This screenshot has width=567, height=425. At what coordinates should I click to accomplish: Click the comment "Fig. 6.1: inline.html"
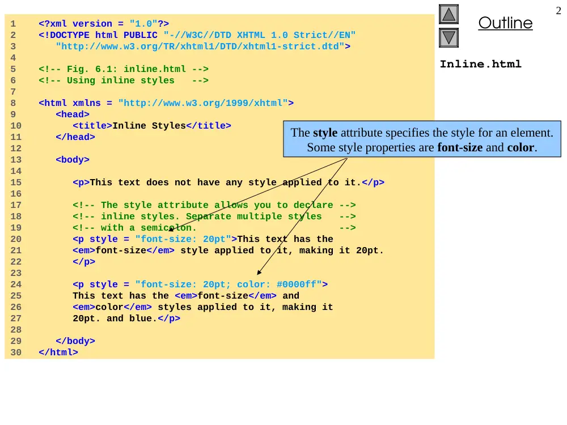tap(124, 69)
